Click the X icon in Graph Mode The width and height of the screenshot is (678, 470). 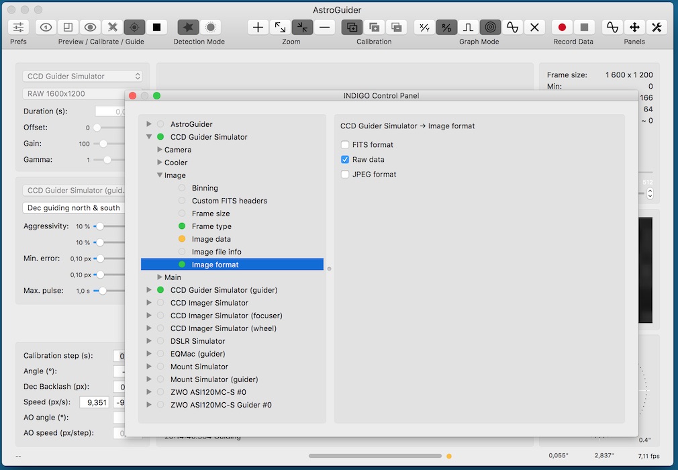[x=534, y=28]
